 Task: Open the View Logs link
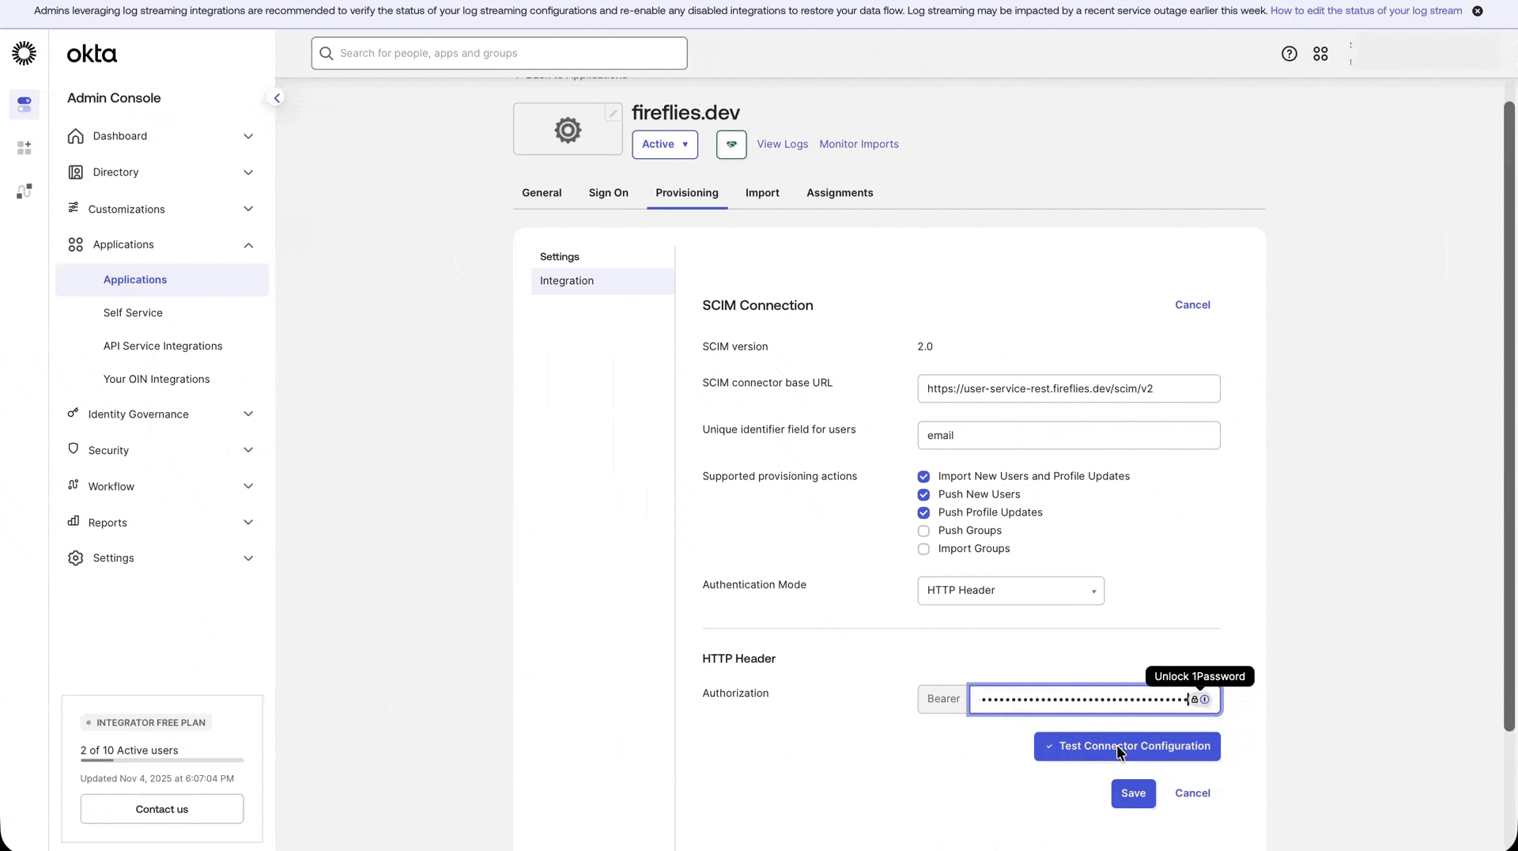pyautogui.click(x=782, y=145)
